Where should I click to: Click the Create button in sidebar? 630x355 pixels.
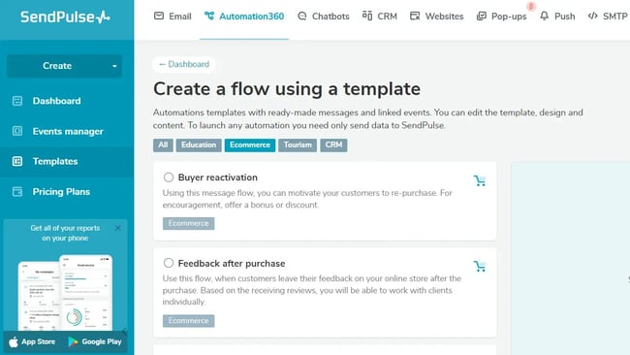(x=64, y=66)
